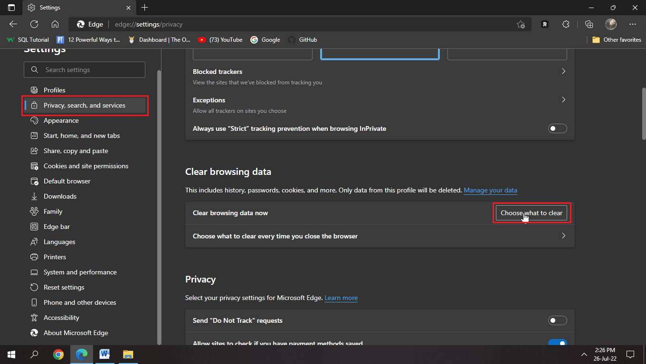Open Phone and other devices
The width and height of the screenshot is (646, 364).
tap(85, 302)
